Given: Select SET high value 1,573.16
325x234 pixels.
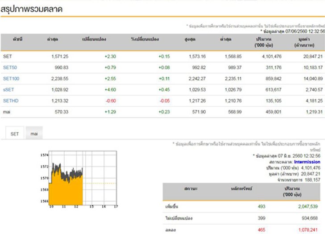Looking at the screenshot, I should [x=197, y=56].
